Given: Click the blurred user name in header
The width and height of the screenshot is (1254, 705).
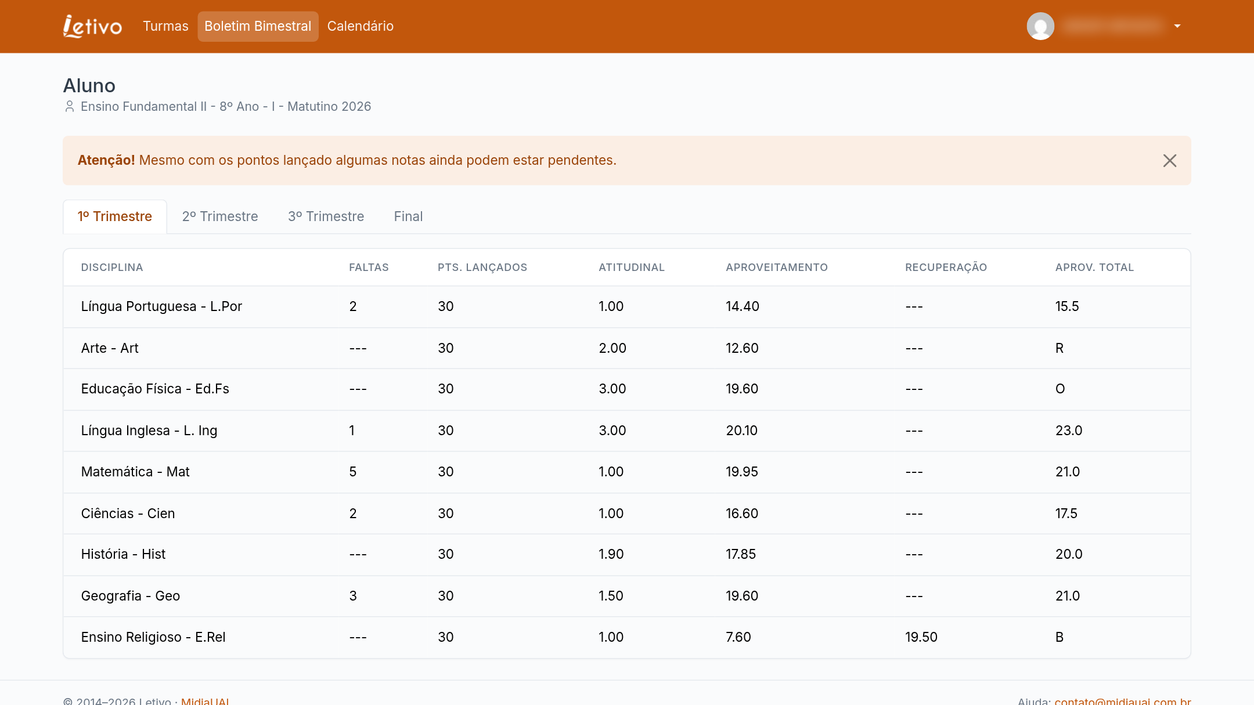Looking at the screenshot, I should point(1114,26).
